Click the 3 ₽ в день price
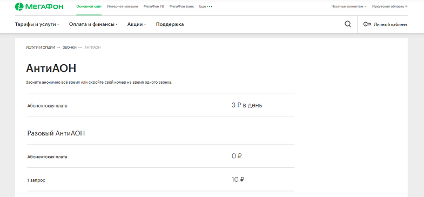 (x=247, y=105)
